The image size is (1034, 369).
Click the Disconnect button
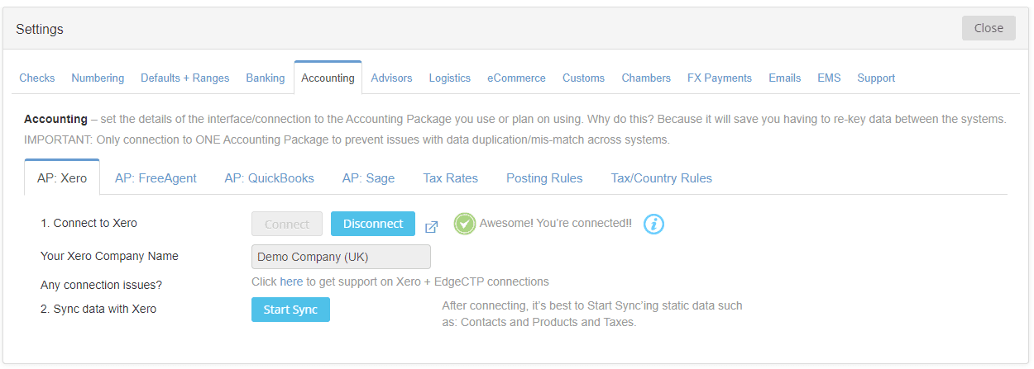pos(373,224)
